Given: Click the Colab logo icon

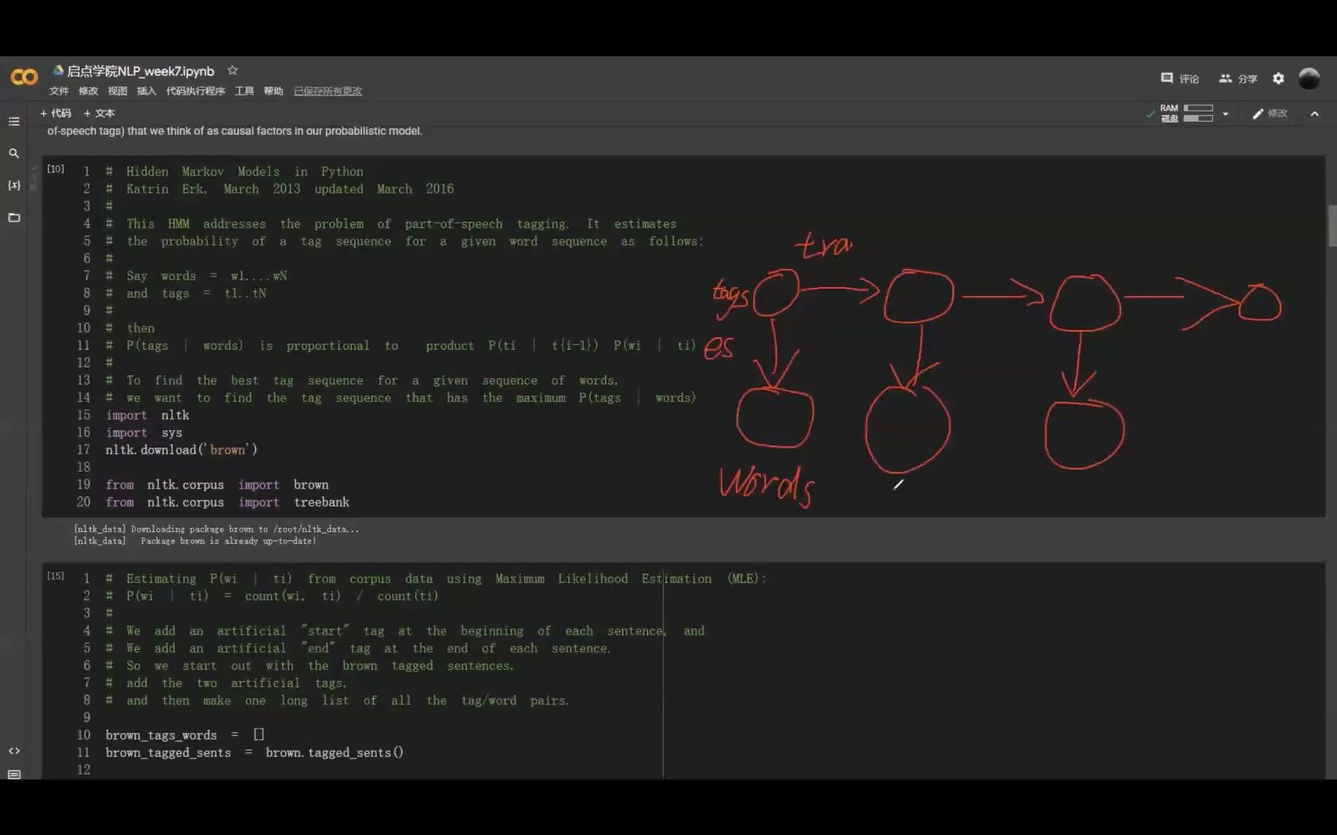Looking at the screenshot, I should pos(24,77).
